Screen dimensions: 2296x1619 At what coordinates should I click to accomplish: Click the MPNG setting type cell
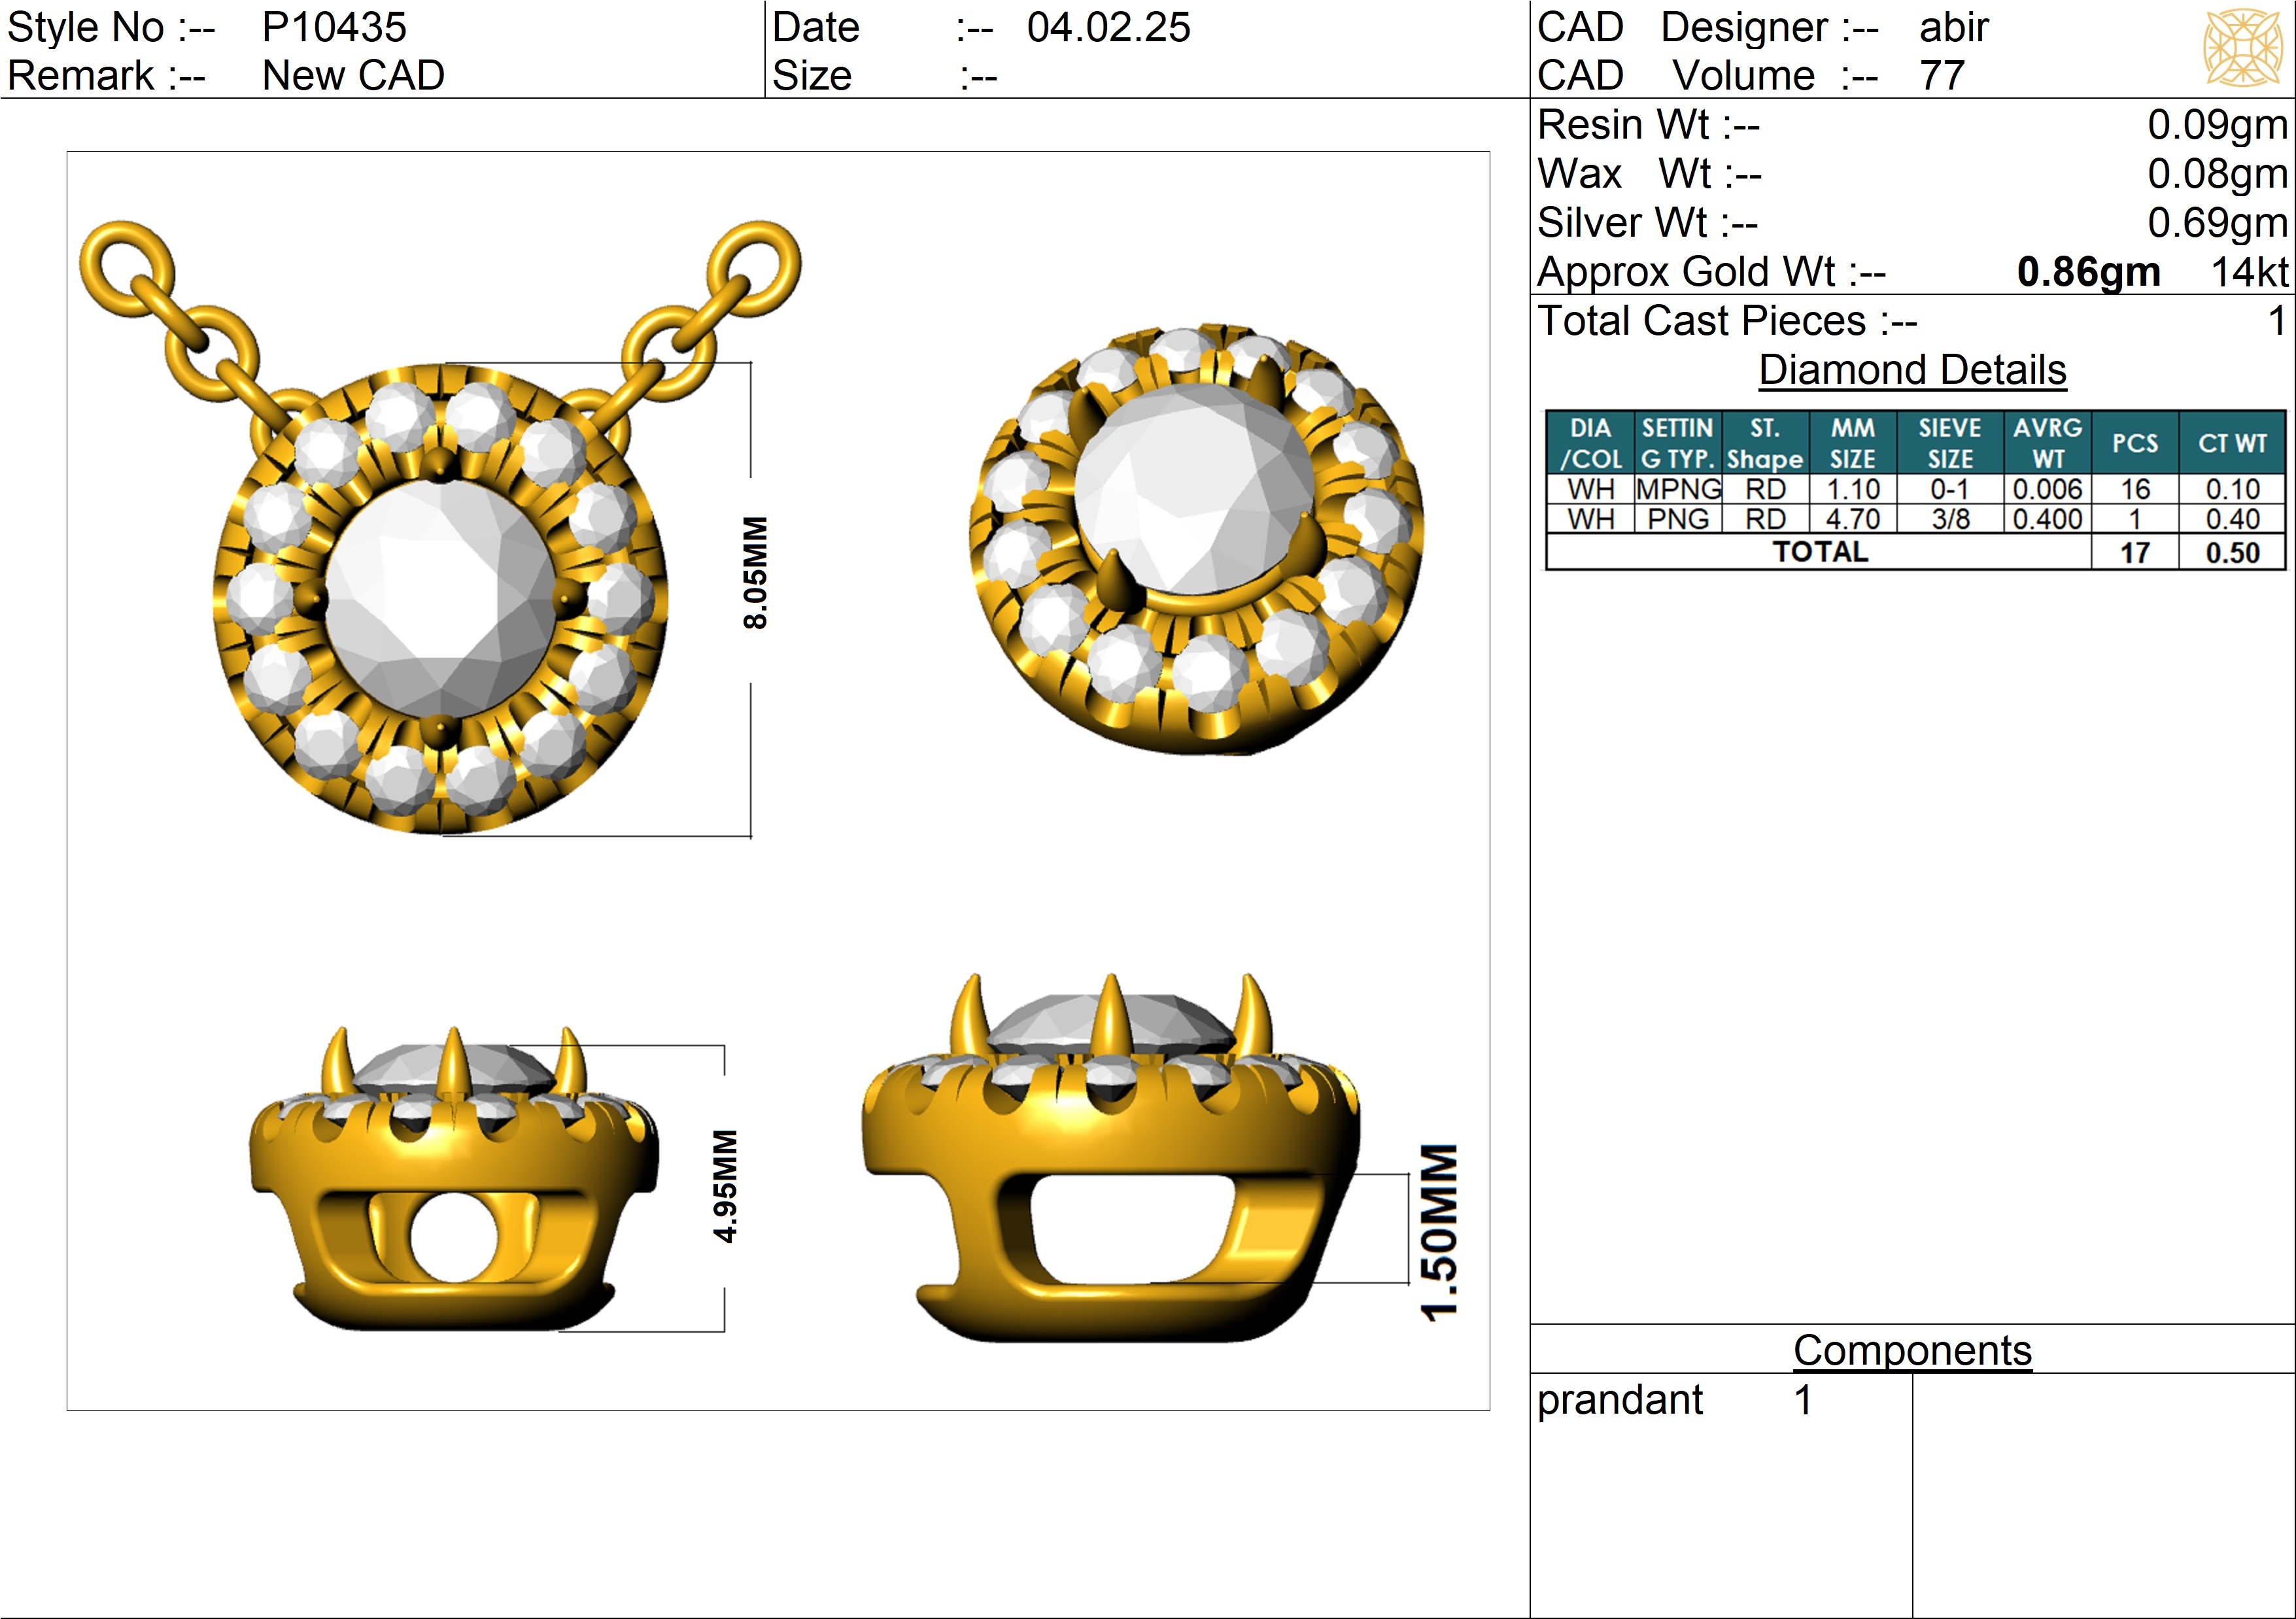pos(1678,489)
